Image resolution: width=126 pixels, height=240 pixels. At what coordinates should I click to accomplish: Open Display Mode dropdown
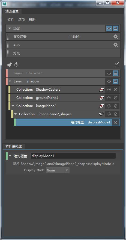pos(58,170)
